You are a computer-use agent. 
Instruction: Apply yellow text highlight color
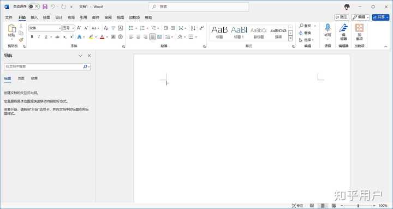click(x=91, y=37)
